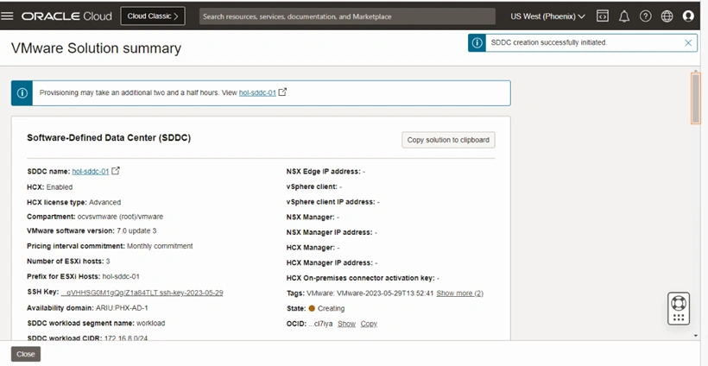Viewport: 708px width, 366px height.
Task: Select Number of ESXi hosts value
Action: click(x=108, y=262)
